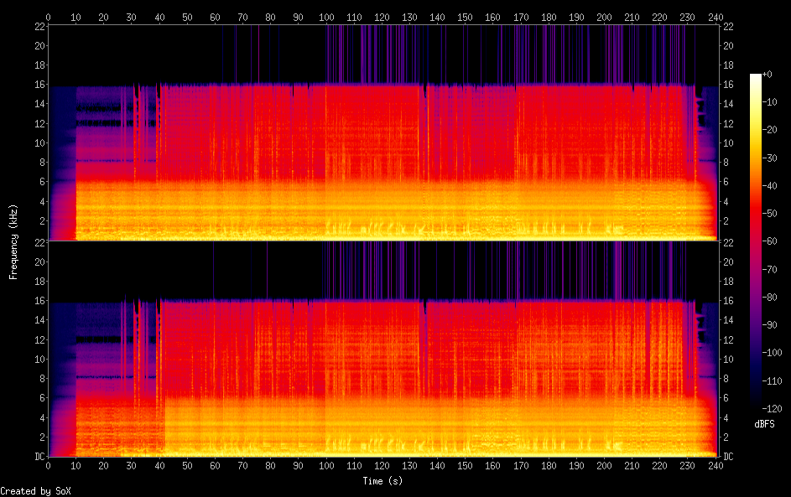Click the 16 kHz label on the upper left axis
791x497 pixels.
[x=37, y=85]
